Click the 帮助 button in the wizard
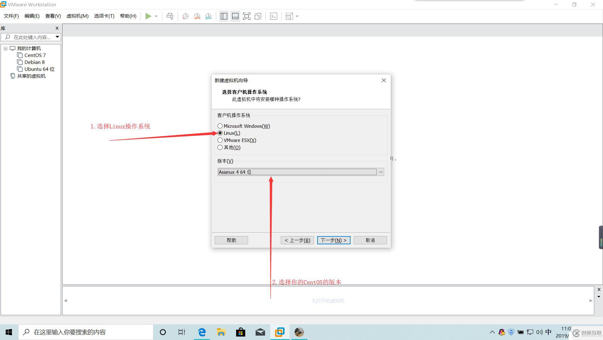Viewport: 603px width, 340px height. pyautogui.click(x=231, y=240)
